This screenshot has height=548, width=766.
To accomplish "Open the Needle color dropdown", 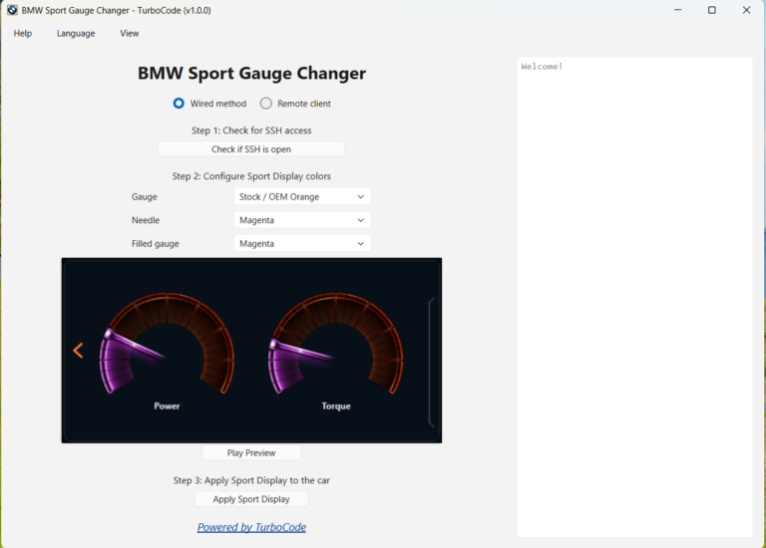I will click(x=302, y=220).
